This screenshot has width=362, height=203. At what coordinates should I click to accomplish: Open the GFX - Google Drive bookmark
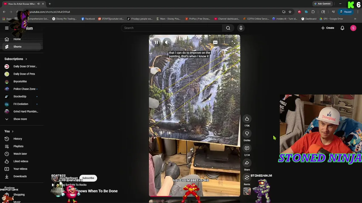tap(331, 19)
